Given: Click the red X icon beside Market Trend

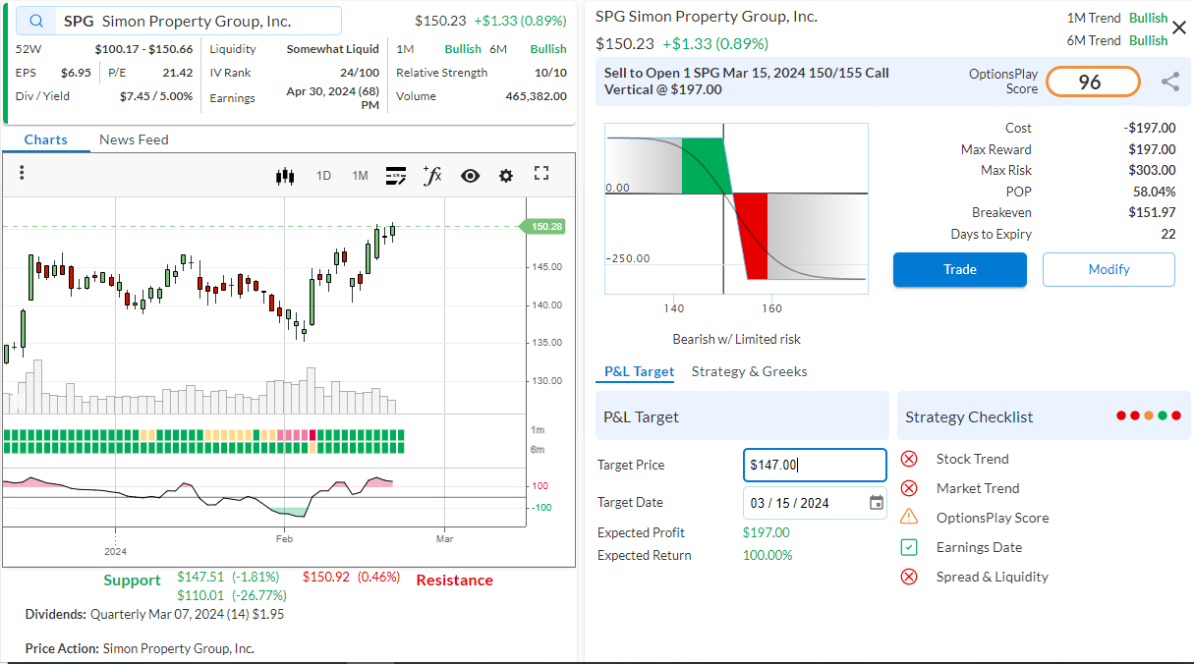Looking at the screenshot, I should pos(909,488).
